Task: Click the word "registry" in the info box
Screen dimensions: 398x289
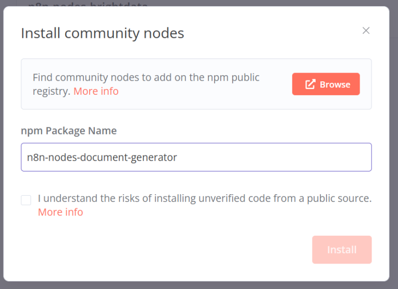Action: [50, 91]
